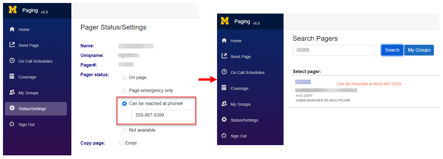Click the On Call Schedules clock icon, left panel
The height and width of the screenshot is (159, 443).
click(12, 61)
